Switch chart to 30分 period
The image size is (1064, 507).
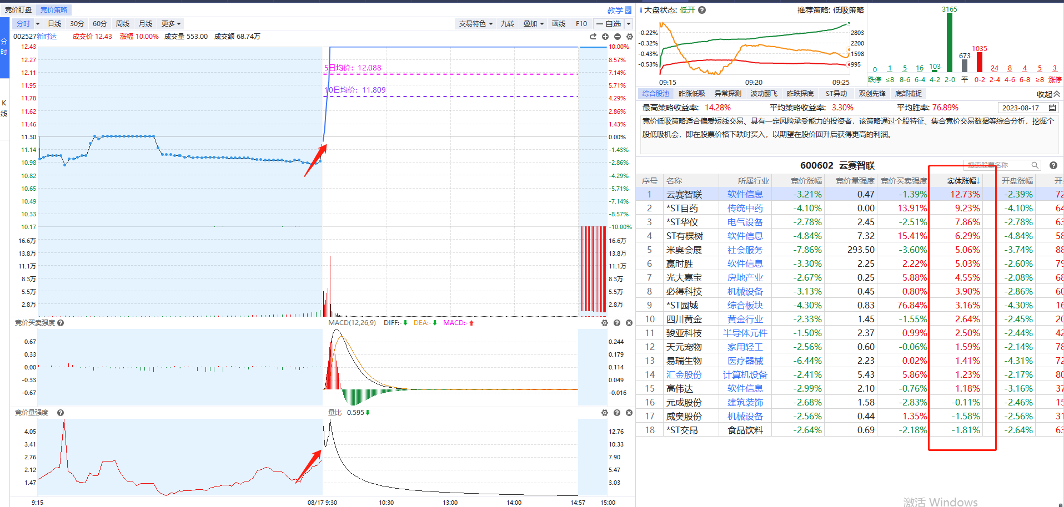(77, 24)
